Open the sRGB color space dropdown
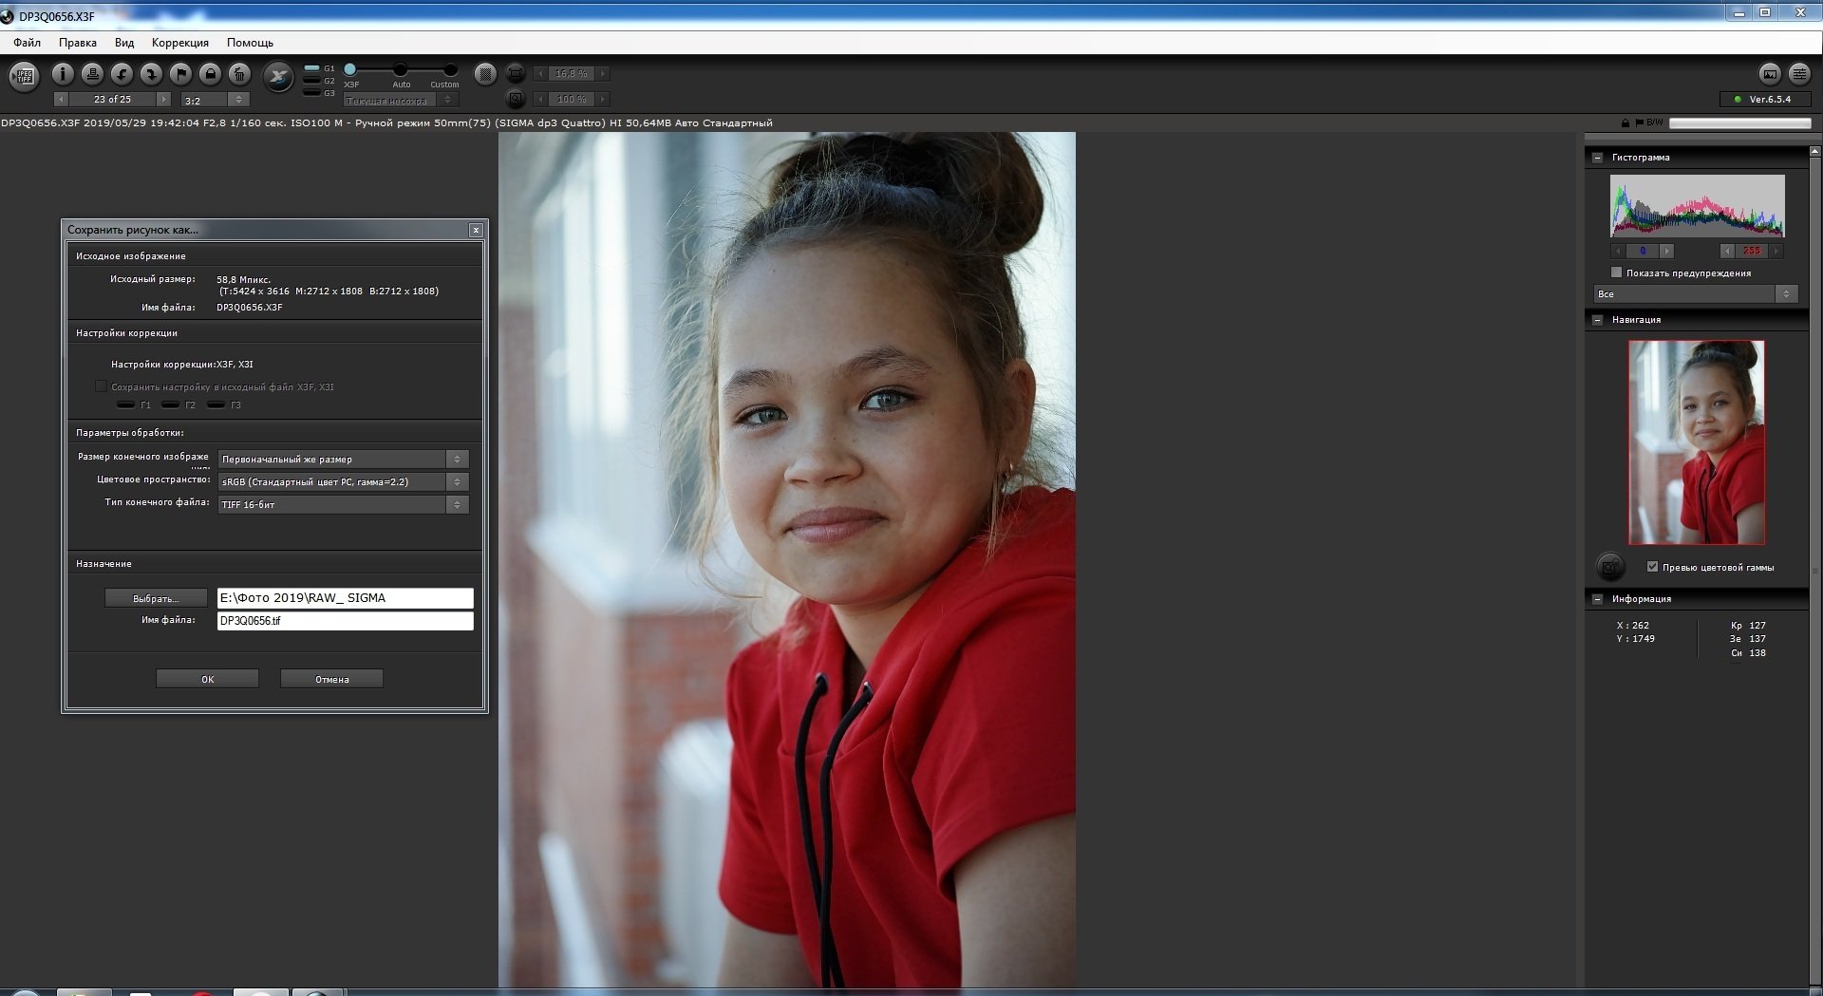This screenshot has width=1823, height=996. pyautogui.click(x=457, y=482)
